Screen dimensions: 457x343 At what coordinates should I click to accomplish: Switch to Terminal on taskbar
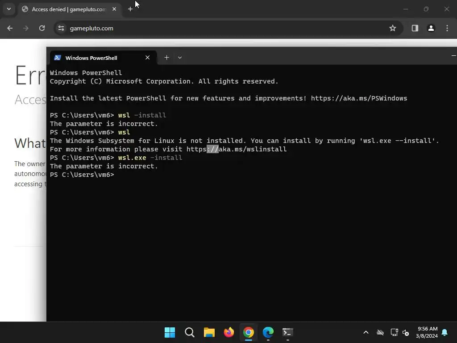288,332
